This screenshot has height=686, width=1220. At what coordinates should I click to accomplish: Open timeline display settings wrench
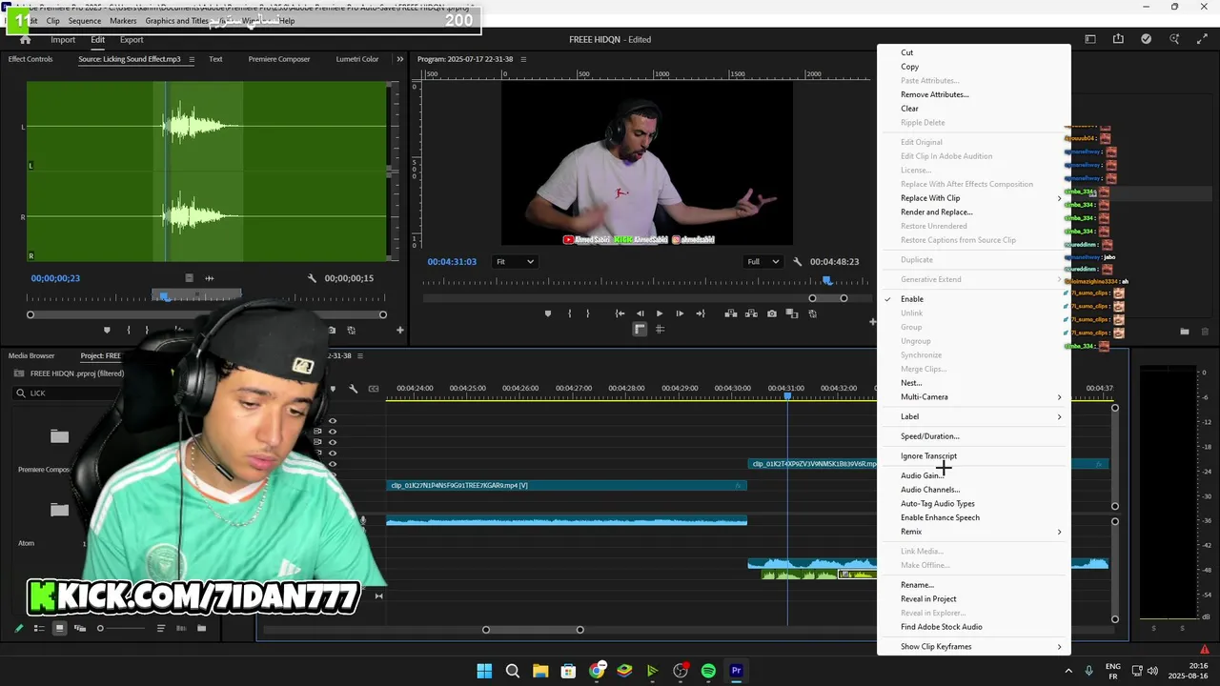pos(353,389)
